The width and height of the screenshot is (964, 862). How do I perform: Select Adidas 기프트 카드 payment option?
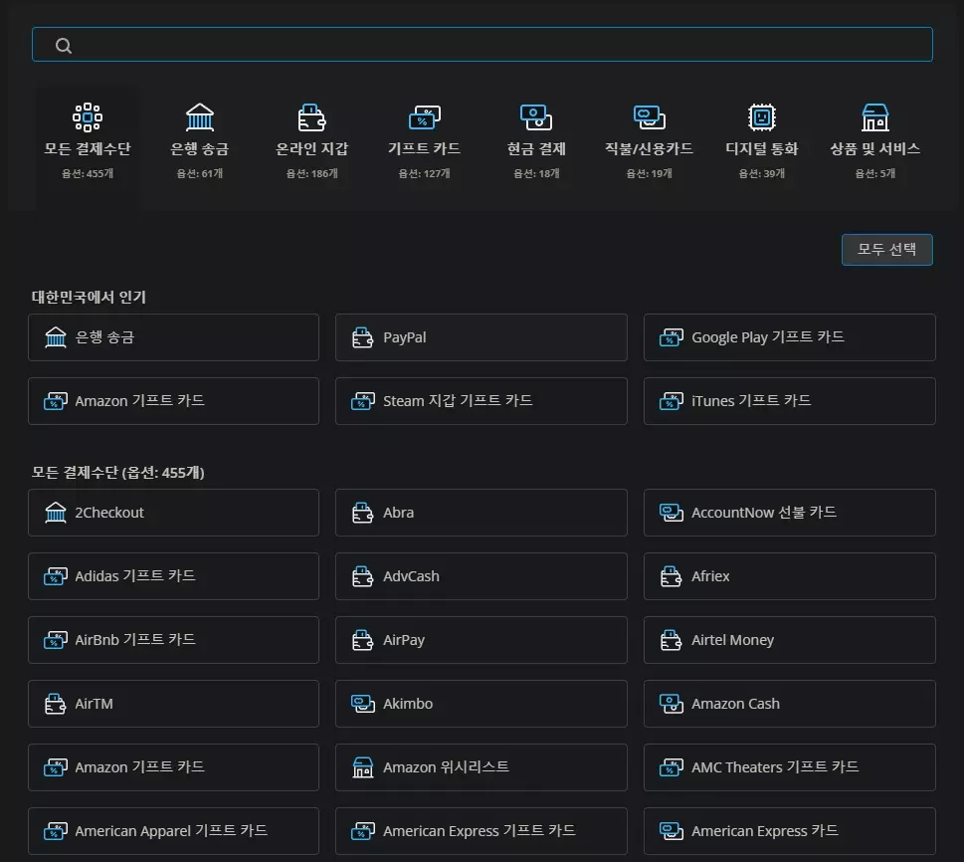(x=173, y=576)
